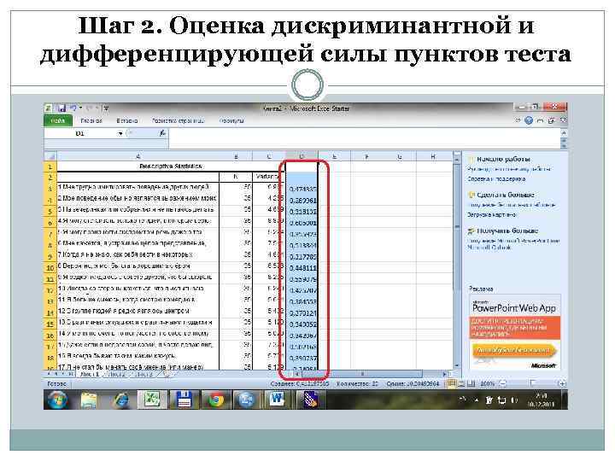This screenshot has height=461, width=615.
Task: Open the Undo history dropdown arrow
Action: pyautogui.click(x=80, y=108)
